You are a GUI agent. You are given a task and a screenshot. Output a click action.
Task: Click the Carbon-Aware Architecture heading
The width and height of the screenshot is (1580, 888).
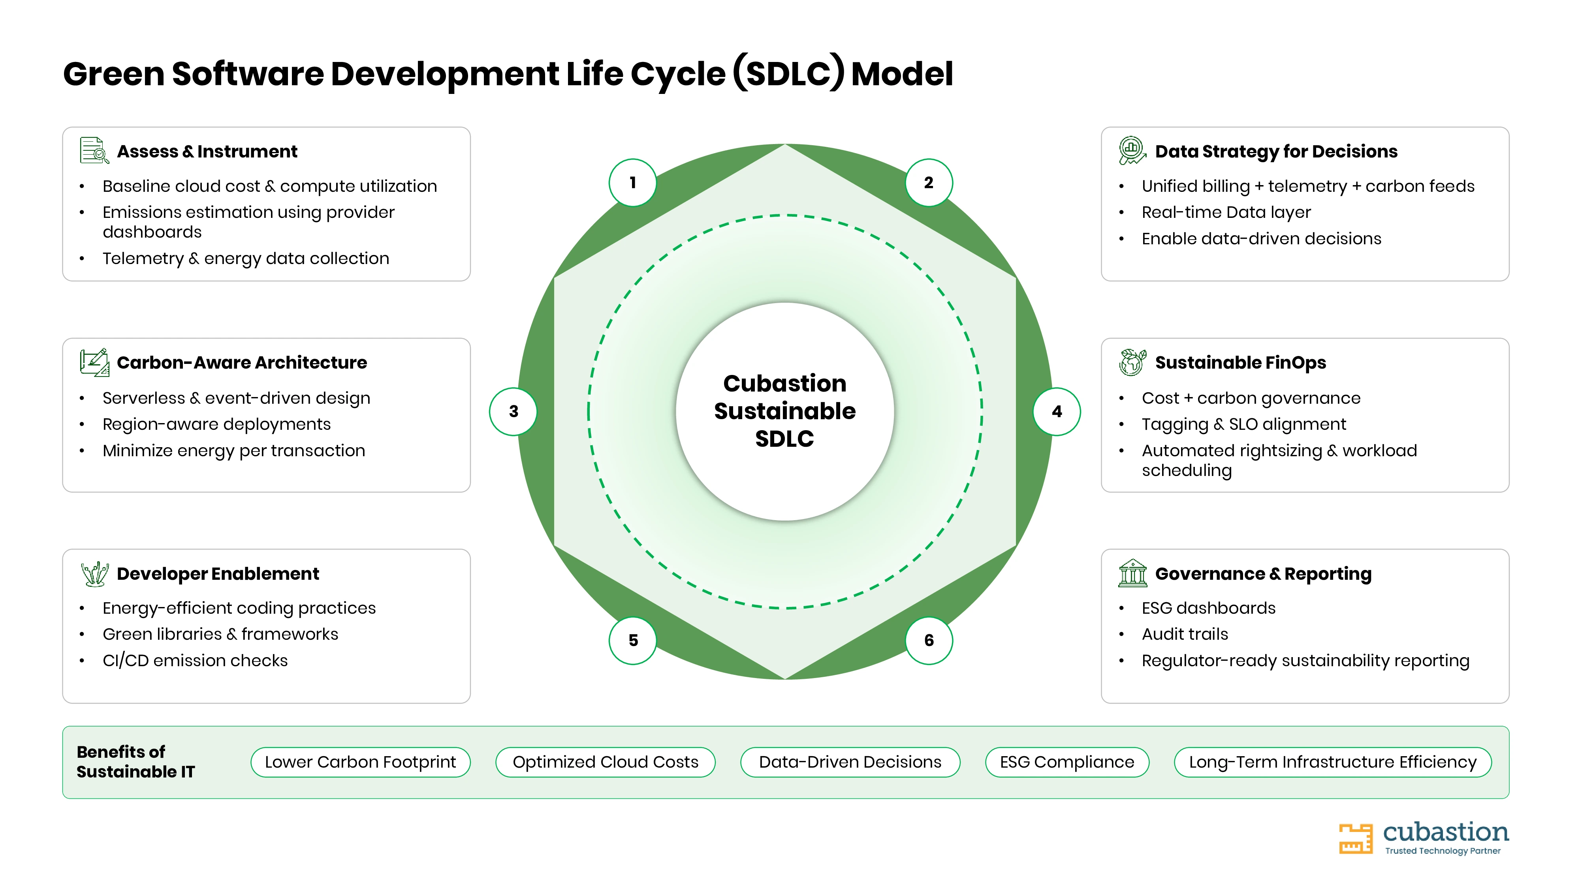click(242, 363)
